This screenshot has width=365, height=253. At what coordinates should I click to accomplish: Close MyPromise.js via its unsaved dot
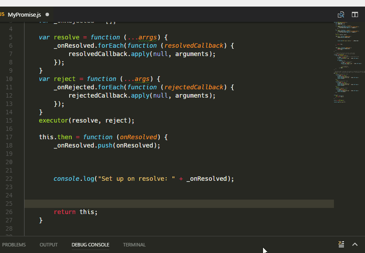[47, 14]
